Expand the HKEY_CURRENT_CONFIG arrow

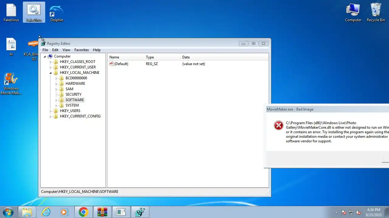51,116
